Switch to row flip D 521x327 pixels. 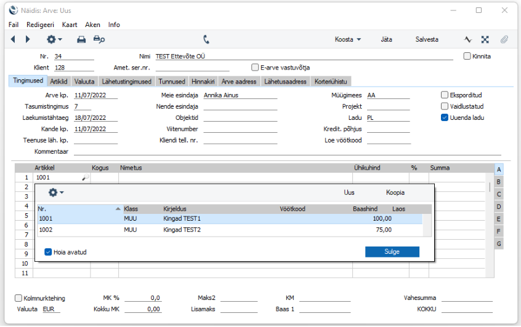(x=499, y=207)
